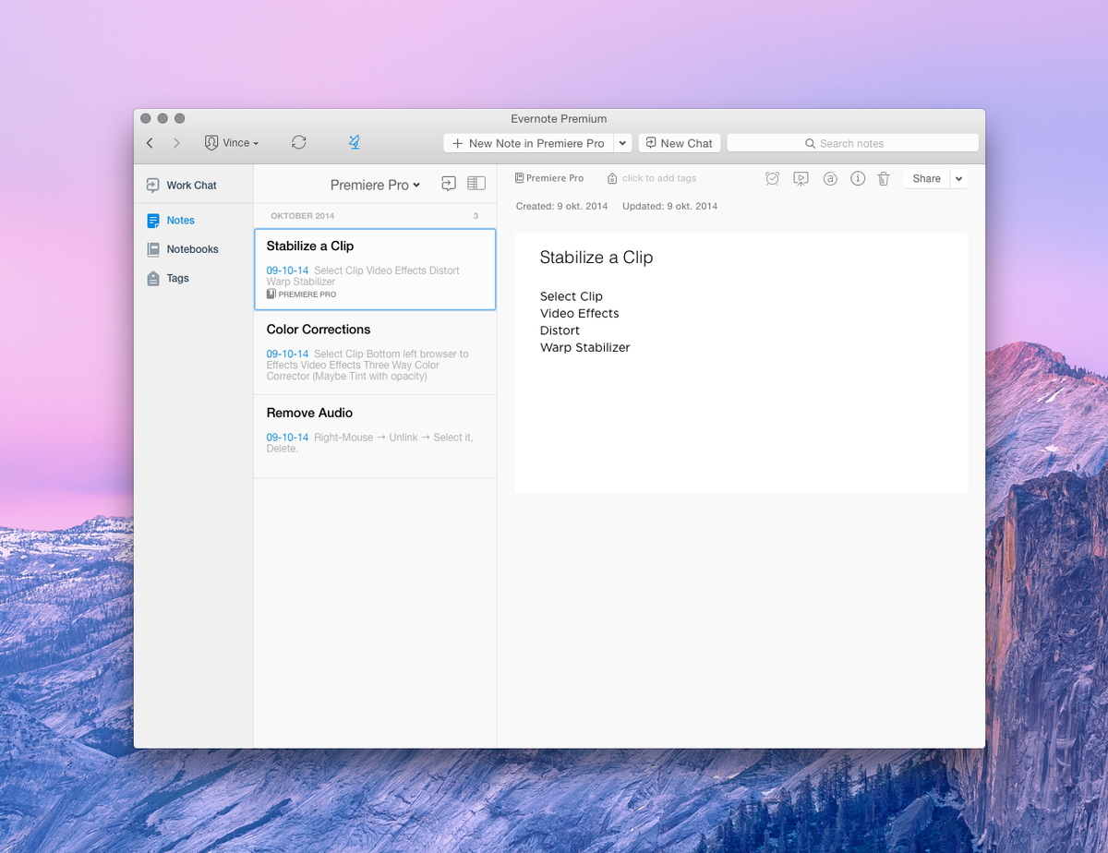Click the Select Clip line in note body
This screenshot has width=1108, height=853.
tap(572, 296)
